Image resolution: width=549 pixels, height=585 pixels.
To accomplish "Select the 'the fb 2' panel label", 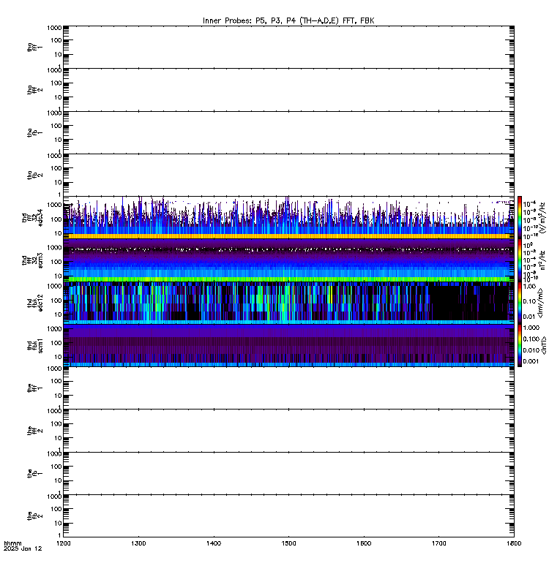I will point(34,516).
